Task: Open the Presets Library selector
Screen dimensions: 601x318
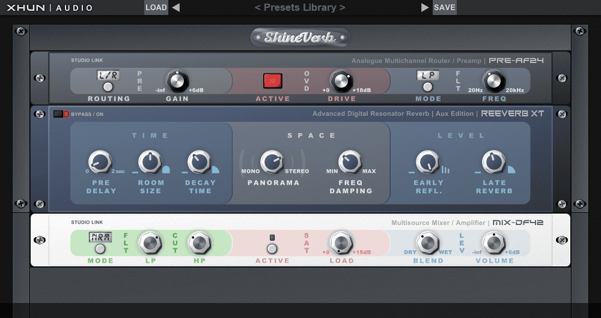Action: coord(300,8)
